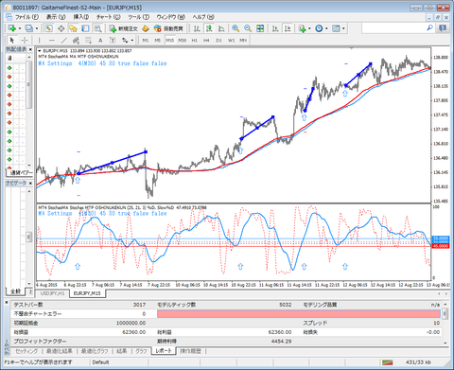The height and width of the screenshot is (370, 454).
Task: Select the text label tool marked T
Action: 113,40
